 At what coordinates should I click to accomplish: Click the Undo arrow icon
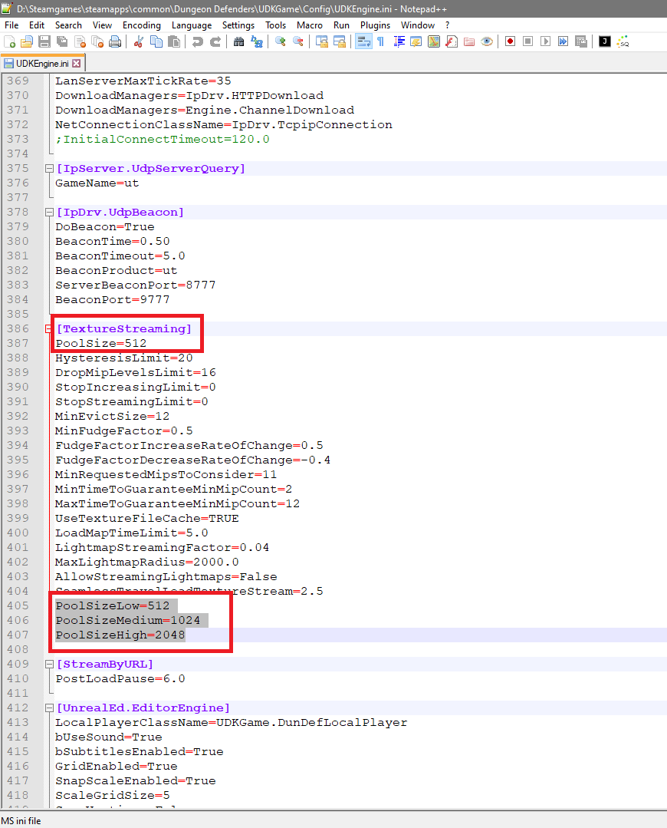point(197,41)
